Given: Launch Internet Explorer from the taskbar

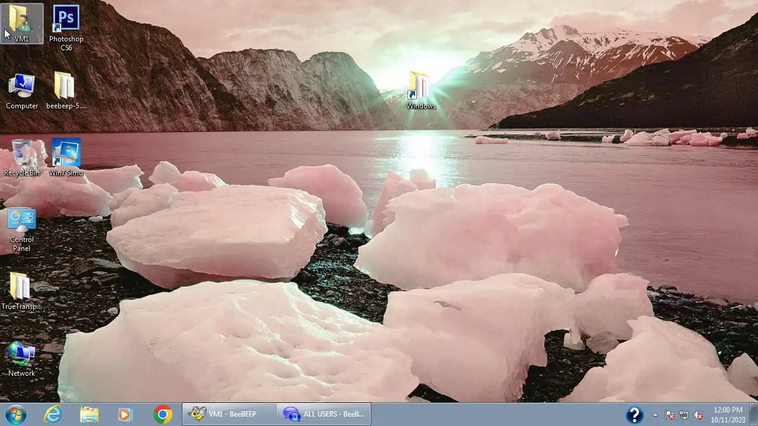Looking at the screenshot, I should (x=53, y=414).
